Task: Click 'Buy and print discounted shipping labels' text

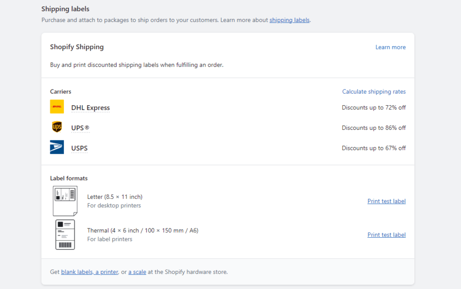Action: [x=137, y=65]
